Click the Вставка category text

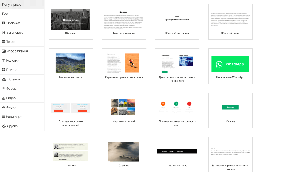pyautogui.click(x=14, y=79)
